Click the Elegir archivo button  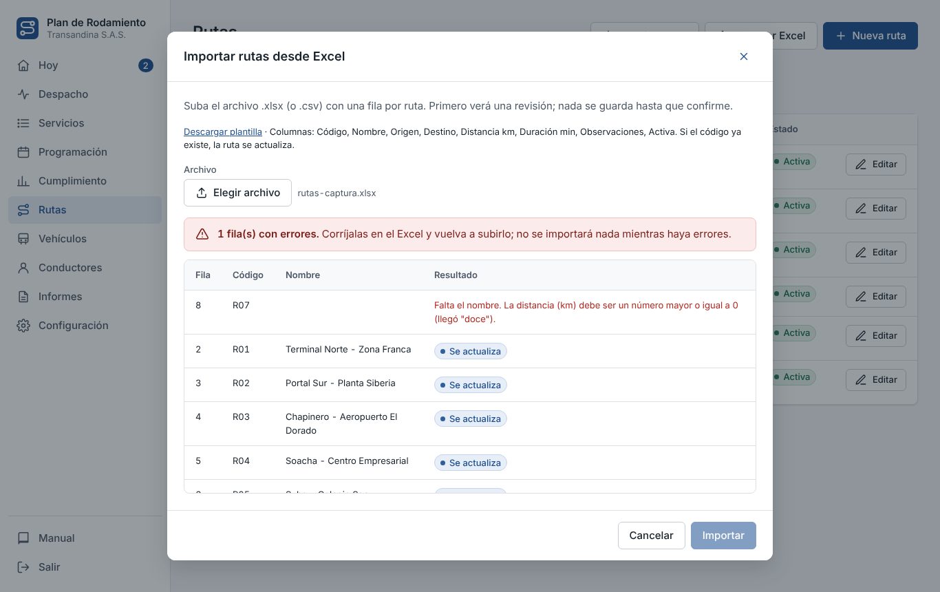pos(237,193)
